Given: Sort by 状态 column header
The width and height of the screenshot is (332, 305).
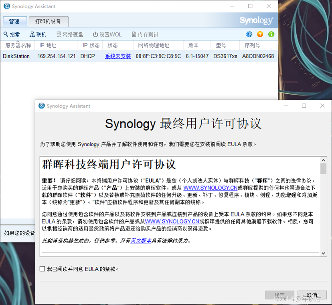Looking at the screenshot, I should point(118,45).
